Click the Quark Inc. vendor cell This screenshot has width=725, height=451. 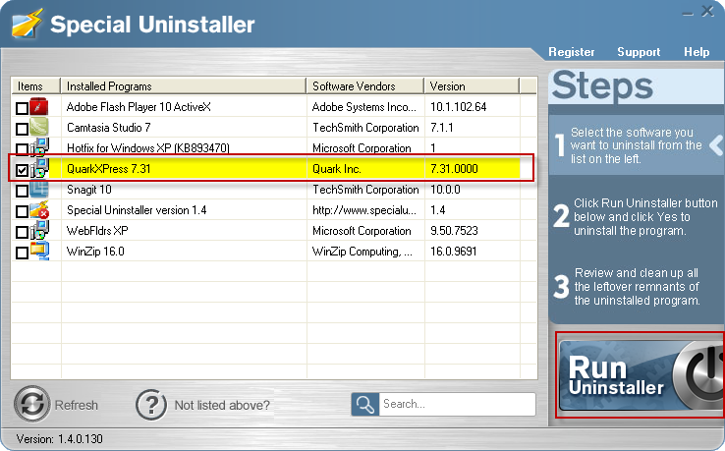point(337,169)
